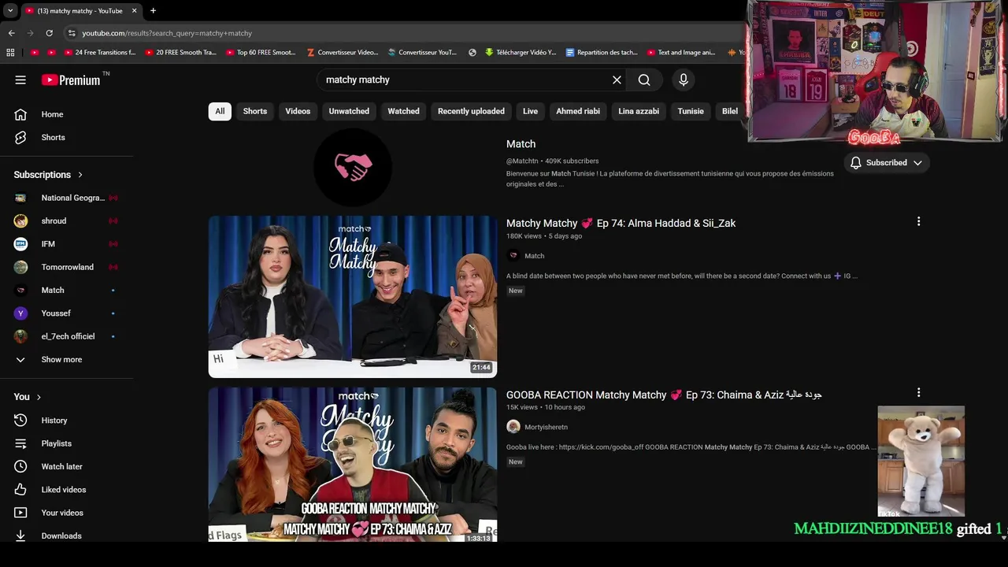Select the Shorts filter chip
This screenshot has width=1008, height=567.
tap(255, 111)
